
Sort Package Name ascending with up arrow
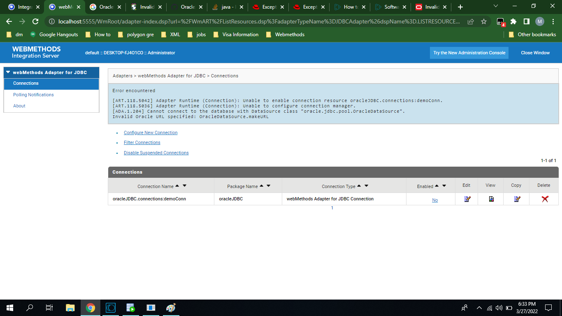coord(262,186)
